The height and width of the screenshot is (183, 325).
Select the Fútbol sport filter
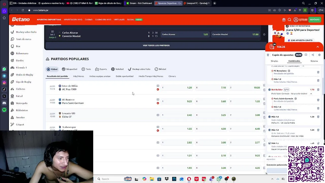52,69
